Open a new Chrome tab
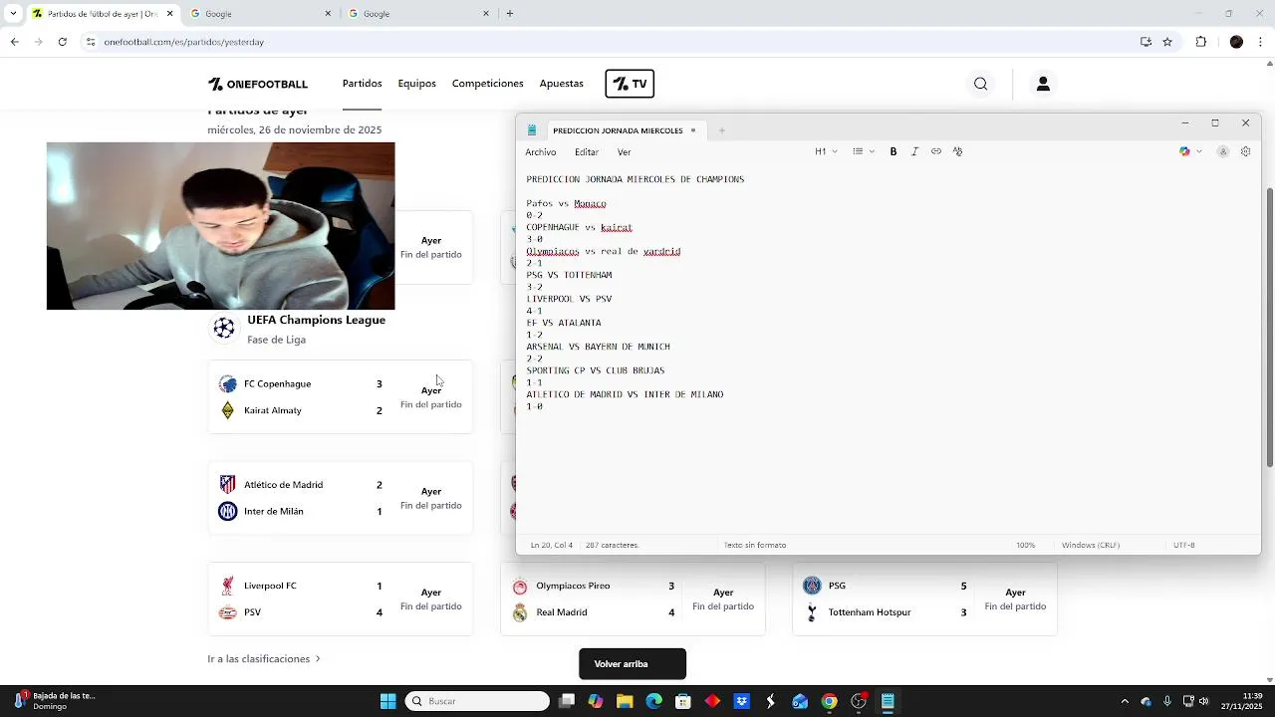The height and width of the screenshot is (717, 1275). (510, 14)
